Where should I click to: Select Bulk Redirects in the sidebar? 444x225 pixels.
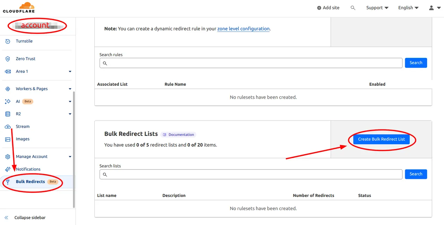[30, 182]
